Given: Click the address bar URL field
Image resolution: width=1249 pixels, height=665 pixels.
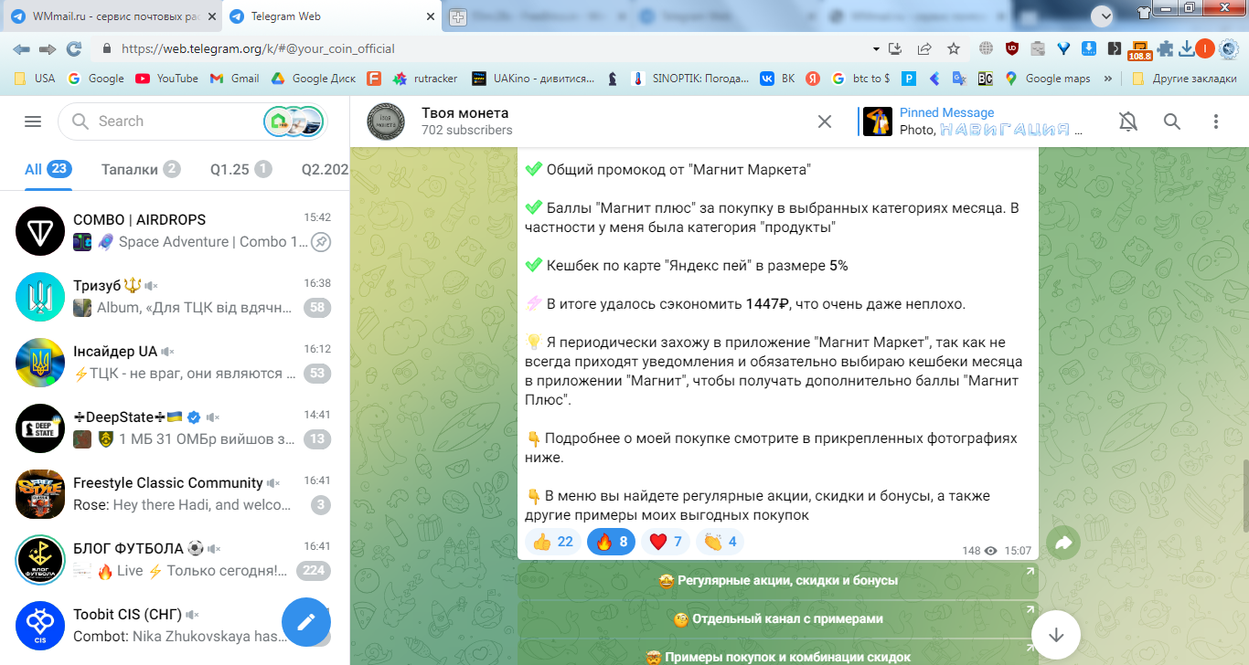Looking at the screenshot, I should pos(485,48).
